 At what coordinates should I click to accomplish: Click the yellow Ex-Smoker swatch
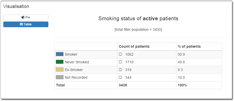pyautogui.click(x=60, y=69)
